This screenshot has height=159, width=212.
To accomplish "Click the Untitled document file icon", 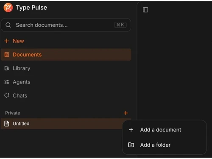I will (x=7, y=123).
